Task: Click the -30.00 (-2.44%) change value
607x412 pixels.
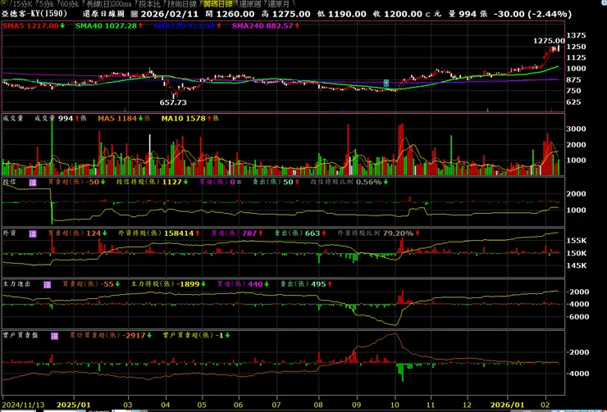Action: (532, 14)
